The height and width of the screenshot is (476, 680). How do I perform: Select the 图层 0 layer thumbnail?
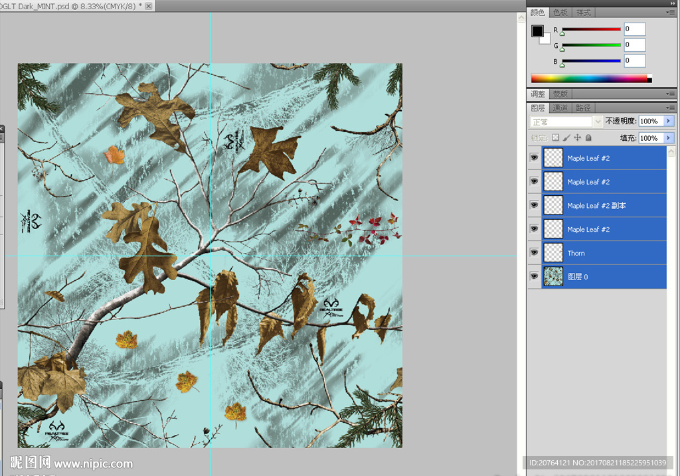click(x=553, y=277)
